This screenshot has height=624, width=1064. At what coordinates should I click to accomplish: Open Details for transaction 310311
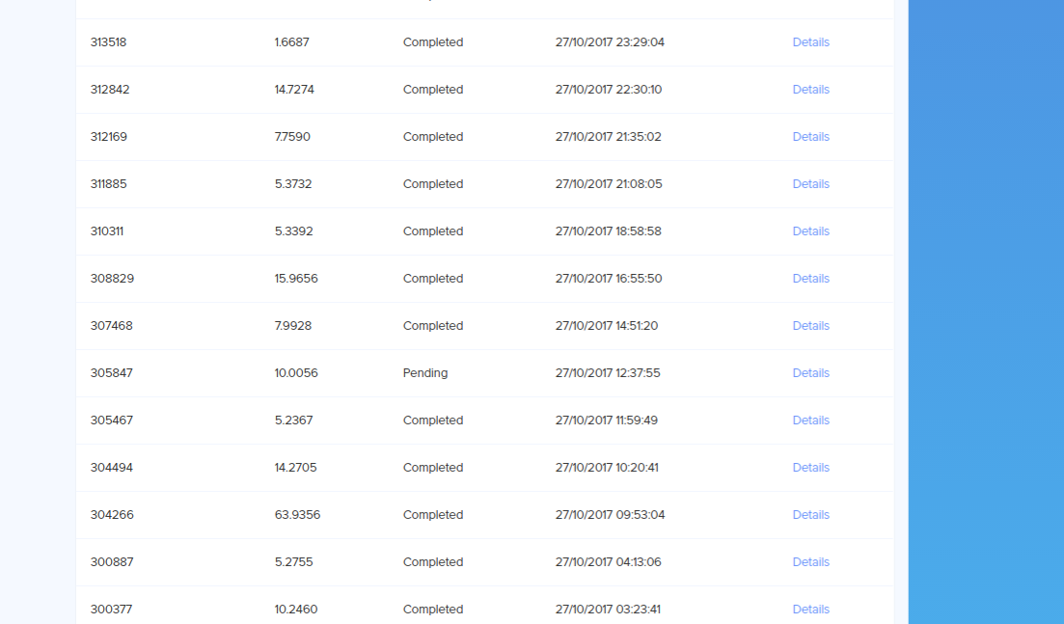click(811, 231)
